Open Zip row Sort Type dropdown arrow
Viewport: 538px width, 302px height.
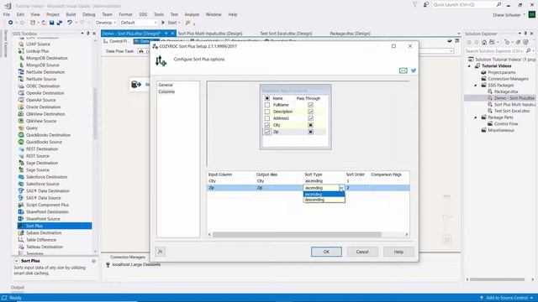click(342, 188)
